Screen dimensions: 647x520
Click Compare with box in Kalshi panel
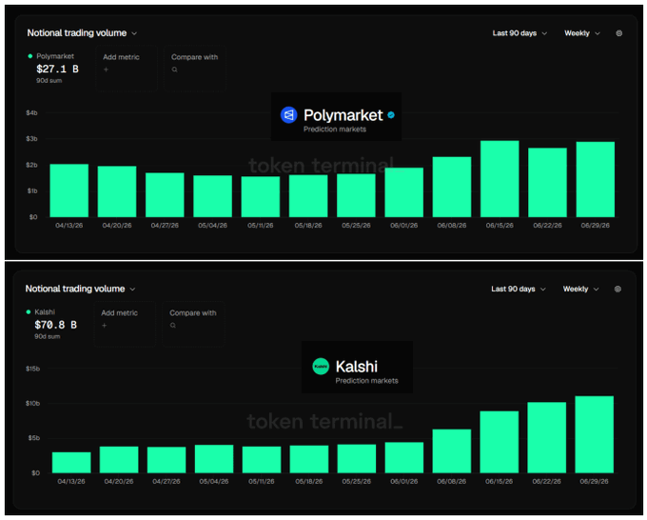(x=193, y=324)
